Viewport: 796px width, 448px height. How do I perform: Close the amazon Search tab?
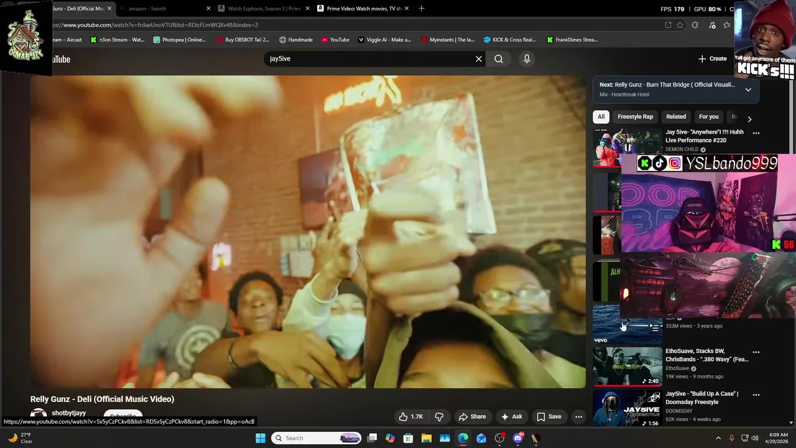coord(208,9)
